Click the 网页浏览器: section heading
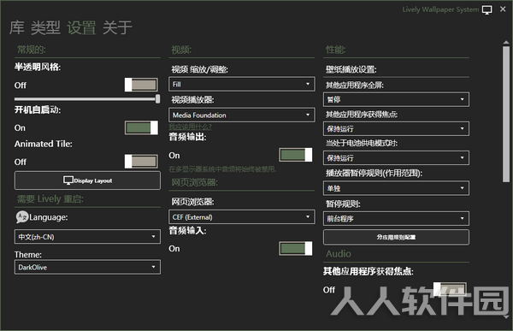This screenshot has width=513, height=331. point(195,182)
